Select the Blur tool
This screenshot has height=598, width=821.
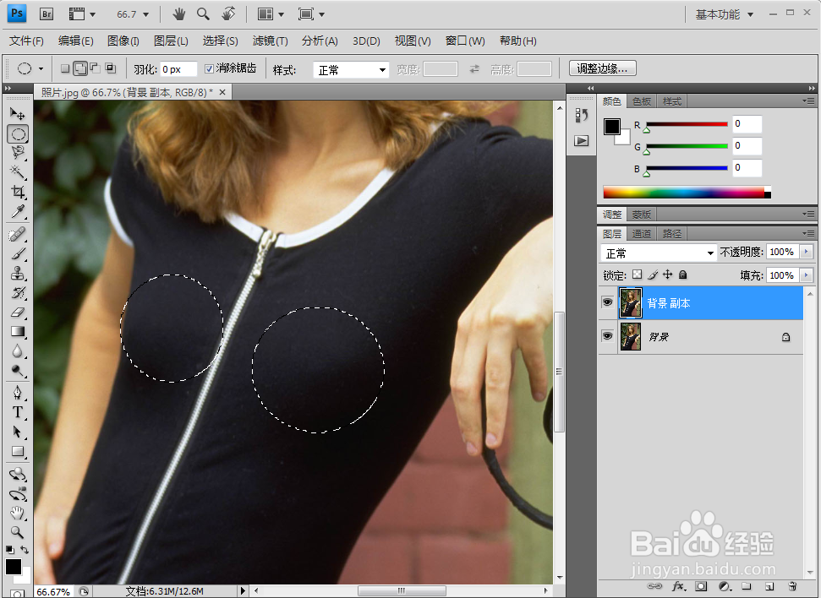point(17,351)
